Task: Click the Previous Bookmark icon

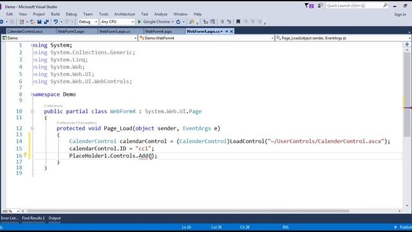Action: click(x=246, y=22)
